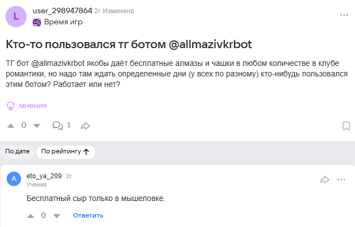Click "Ответить" to reply to the comment
The height and width of the screenshot is (227, 355).
(88, 215)
